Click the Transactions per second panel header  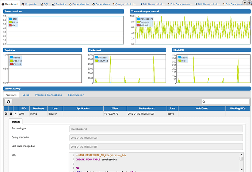[190, 11]
